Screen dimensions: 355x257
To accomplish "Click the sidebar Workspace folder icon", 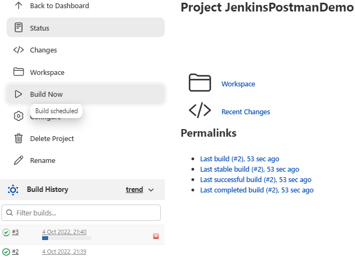I will pos(19,72).
